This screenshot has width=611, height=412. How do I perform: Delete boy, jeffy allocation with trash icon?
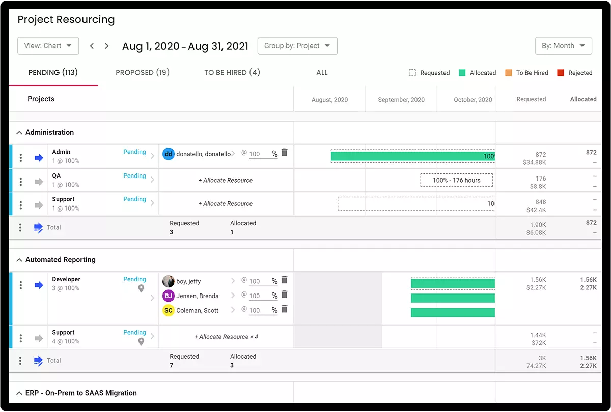[285, 280]
